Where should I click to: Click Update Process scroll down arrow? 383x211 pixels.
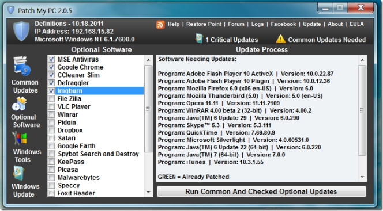click(x=362, y=177)
